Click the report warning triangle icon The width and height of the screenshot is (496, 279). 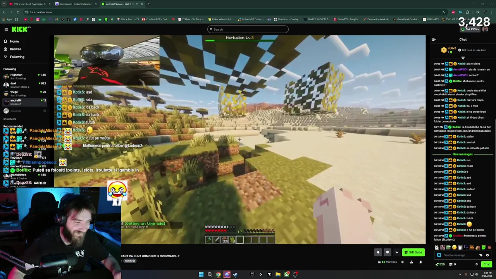(412, 262)
